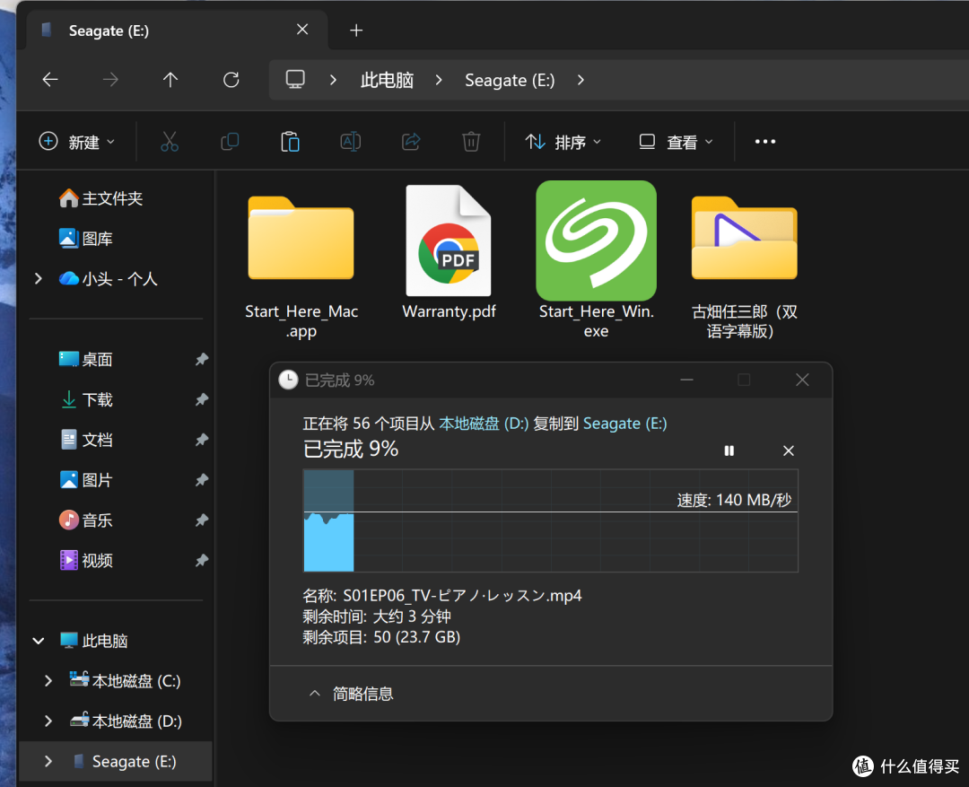Pause the file copy operation
969x787 pixels.
click(x=729, y=450)
